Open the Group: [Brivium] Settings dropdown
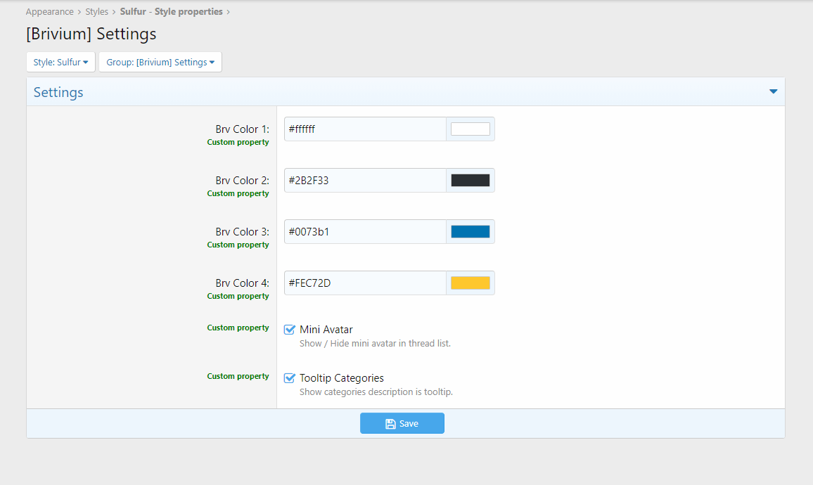The width and height of the screenshot is (813, 485). tap(160, 62)
